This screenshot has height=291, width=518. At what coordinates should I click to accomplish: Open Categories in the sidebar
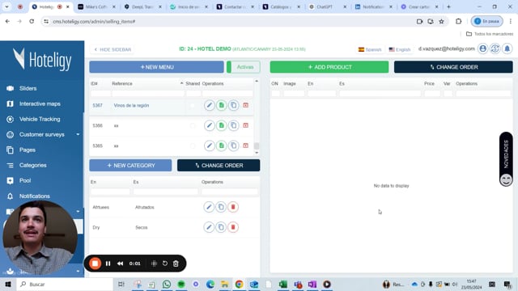[32, 165]
